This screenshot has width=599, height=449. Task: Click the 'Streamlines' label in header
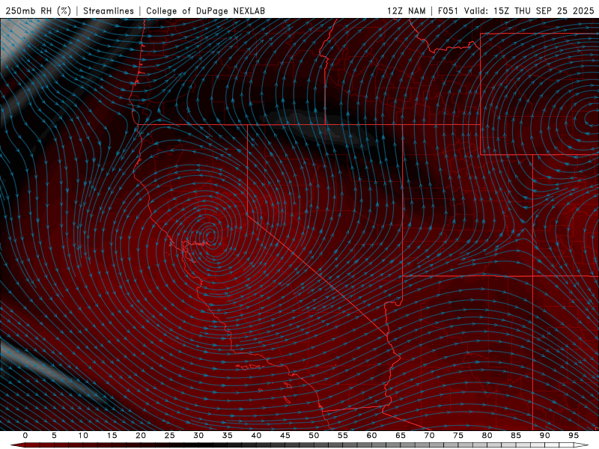point(109,10)
